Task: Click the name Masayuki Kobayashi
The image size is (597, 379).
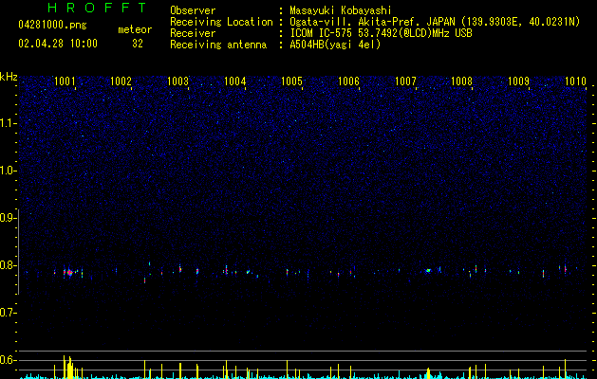Action: click(341, 10)
